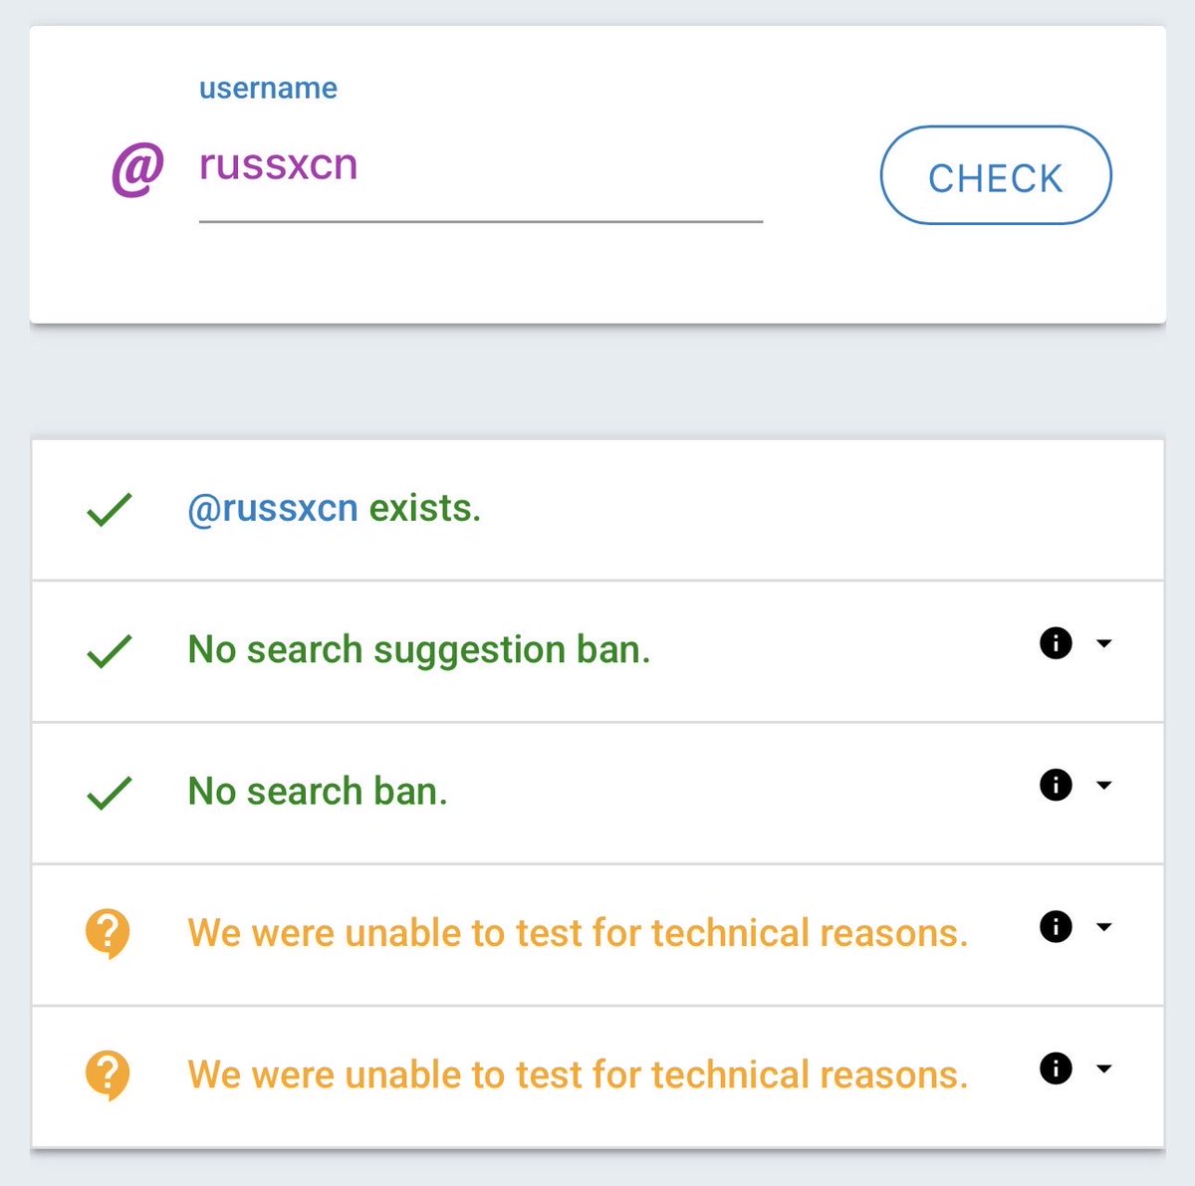This screenshot has width=1195, height=1186.
Task: Click the CHECK button
Action: click(996, 175)
